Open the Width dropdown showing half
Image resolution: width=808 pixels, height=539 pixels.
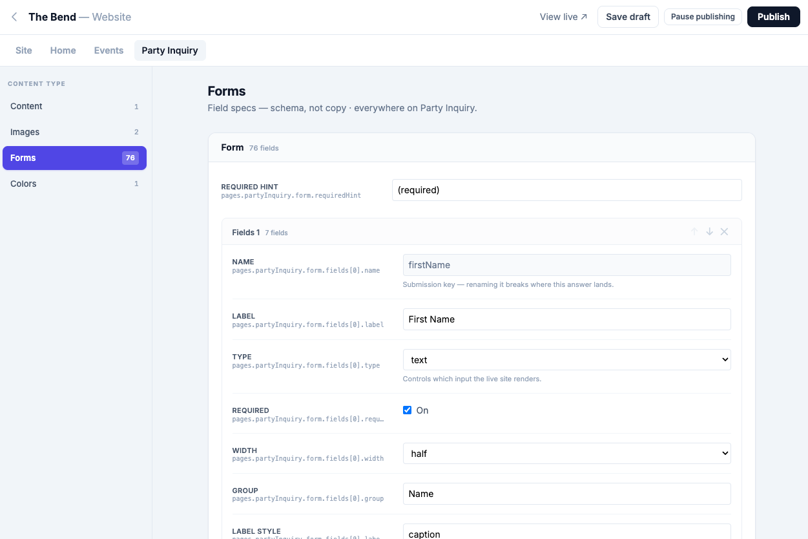click(566, 454)
